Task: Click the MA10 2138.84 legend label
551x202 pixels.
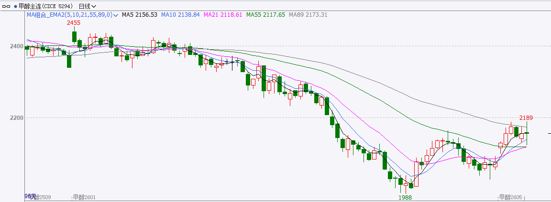Action: 180,15
